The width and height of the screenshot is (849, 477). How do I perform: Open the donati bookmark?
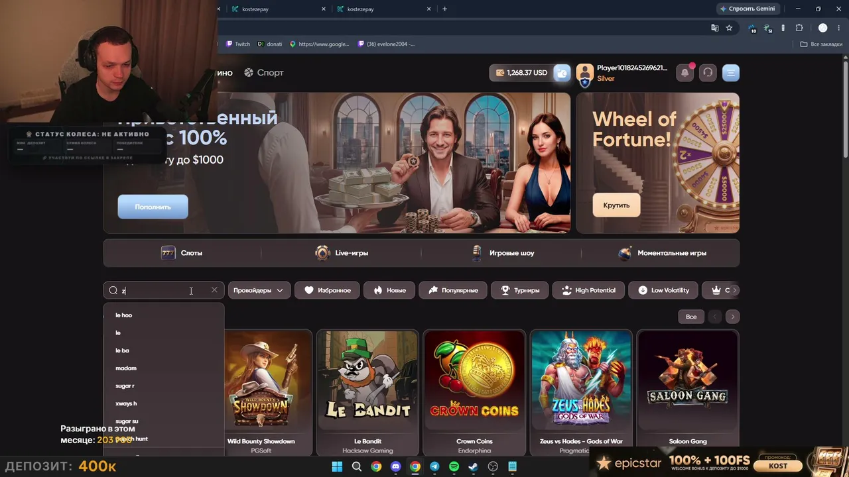270,44
